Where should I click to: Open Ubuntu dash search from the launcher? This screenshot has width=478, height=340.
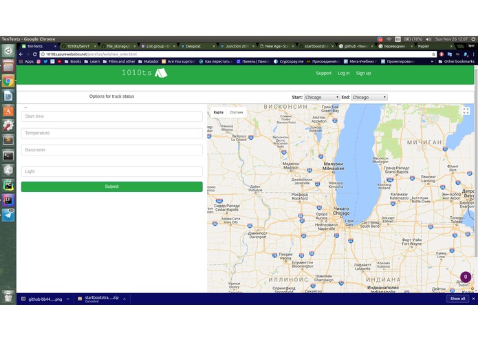(x=8, y=51)
